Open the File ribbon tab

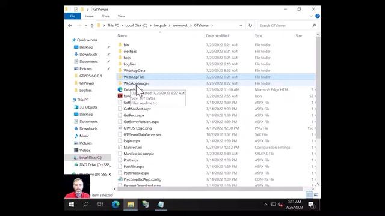72,16
